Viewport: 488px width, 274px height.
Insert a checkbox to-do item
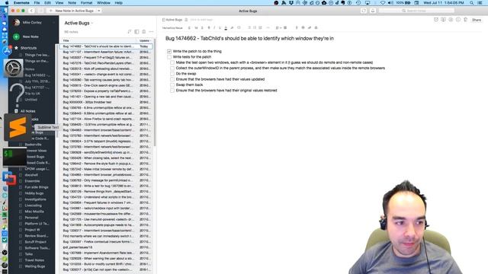(260, 27)
